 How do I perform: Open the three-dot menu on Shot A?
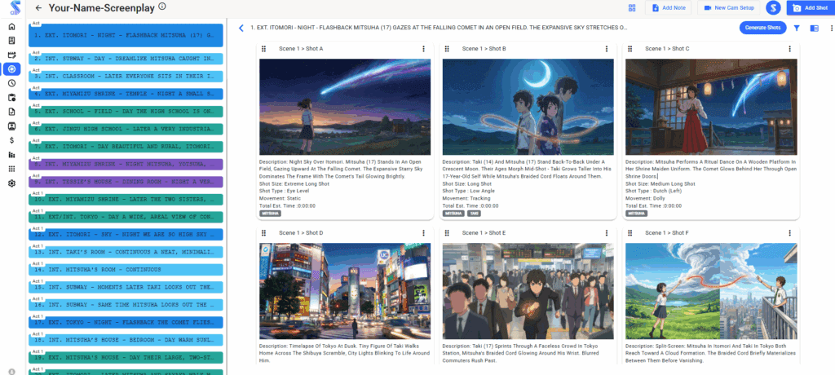[423, 49]
